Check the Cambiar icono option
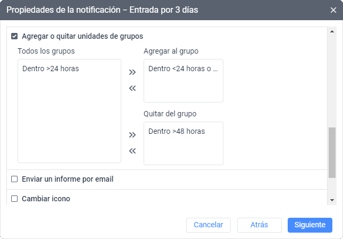Viewport: 343px width, 239px height. pos(14,199)
